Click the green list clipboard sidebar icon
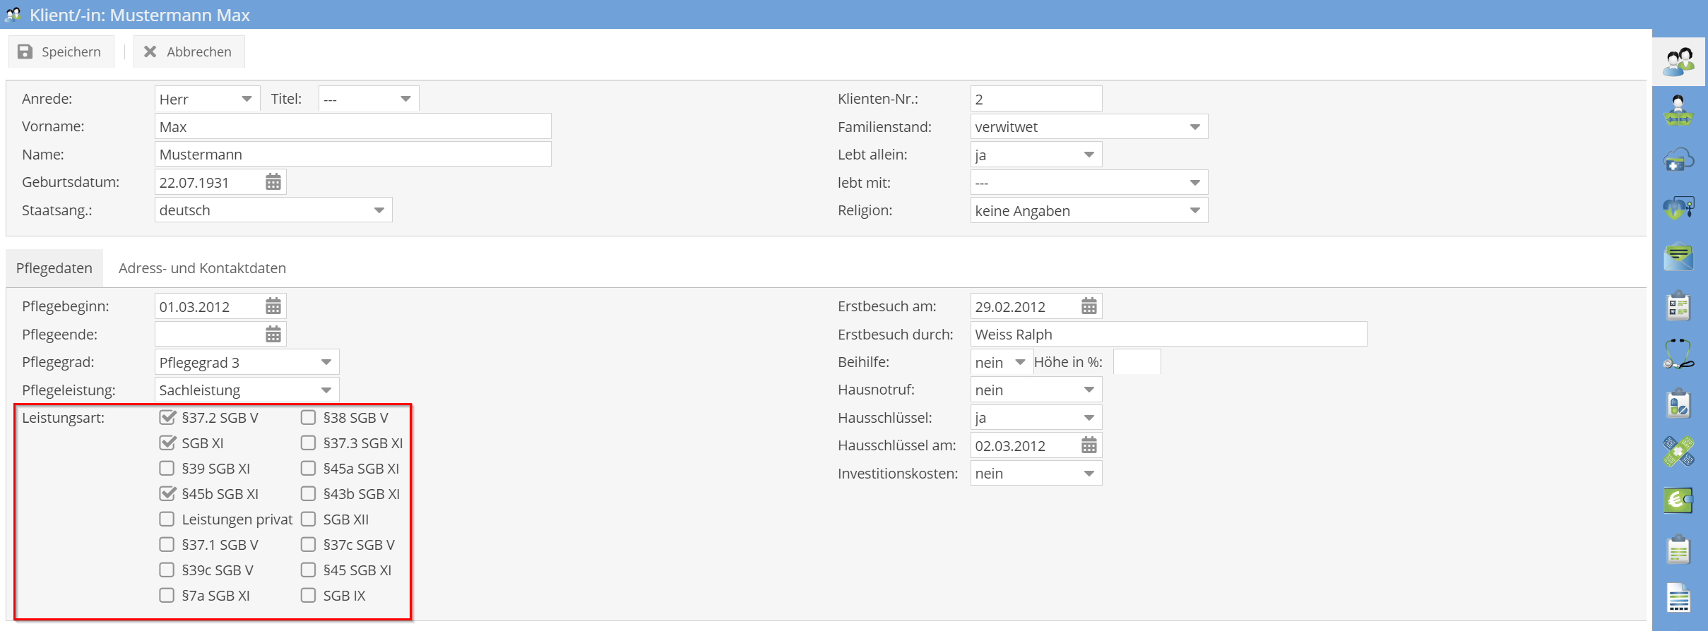This screenshot has width=1708, height=631. click(1679, 550)
